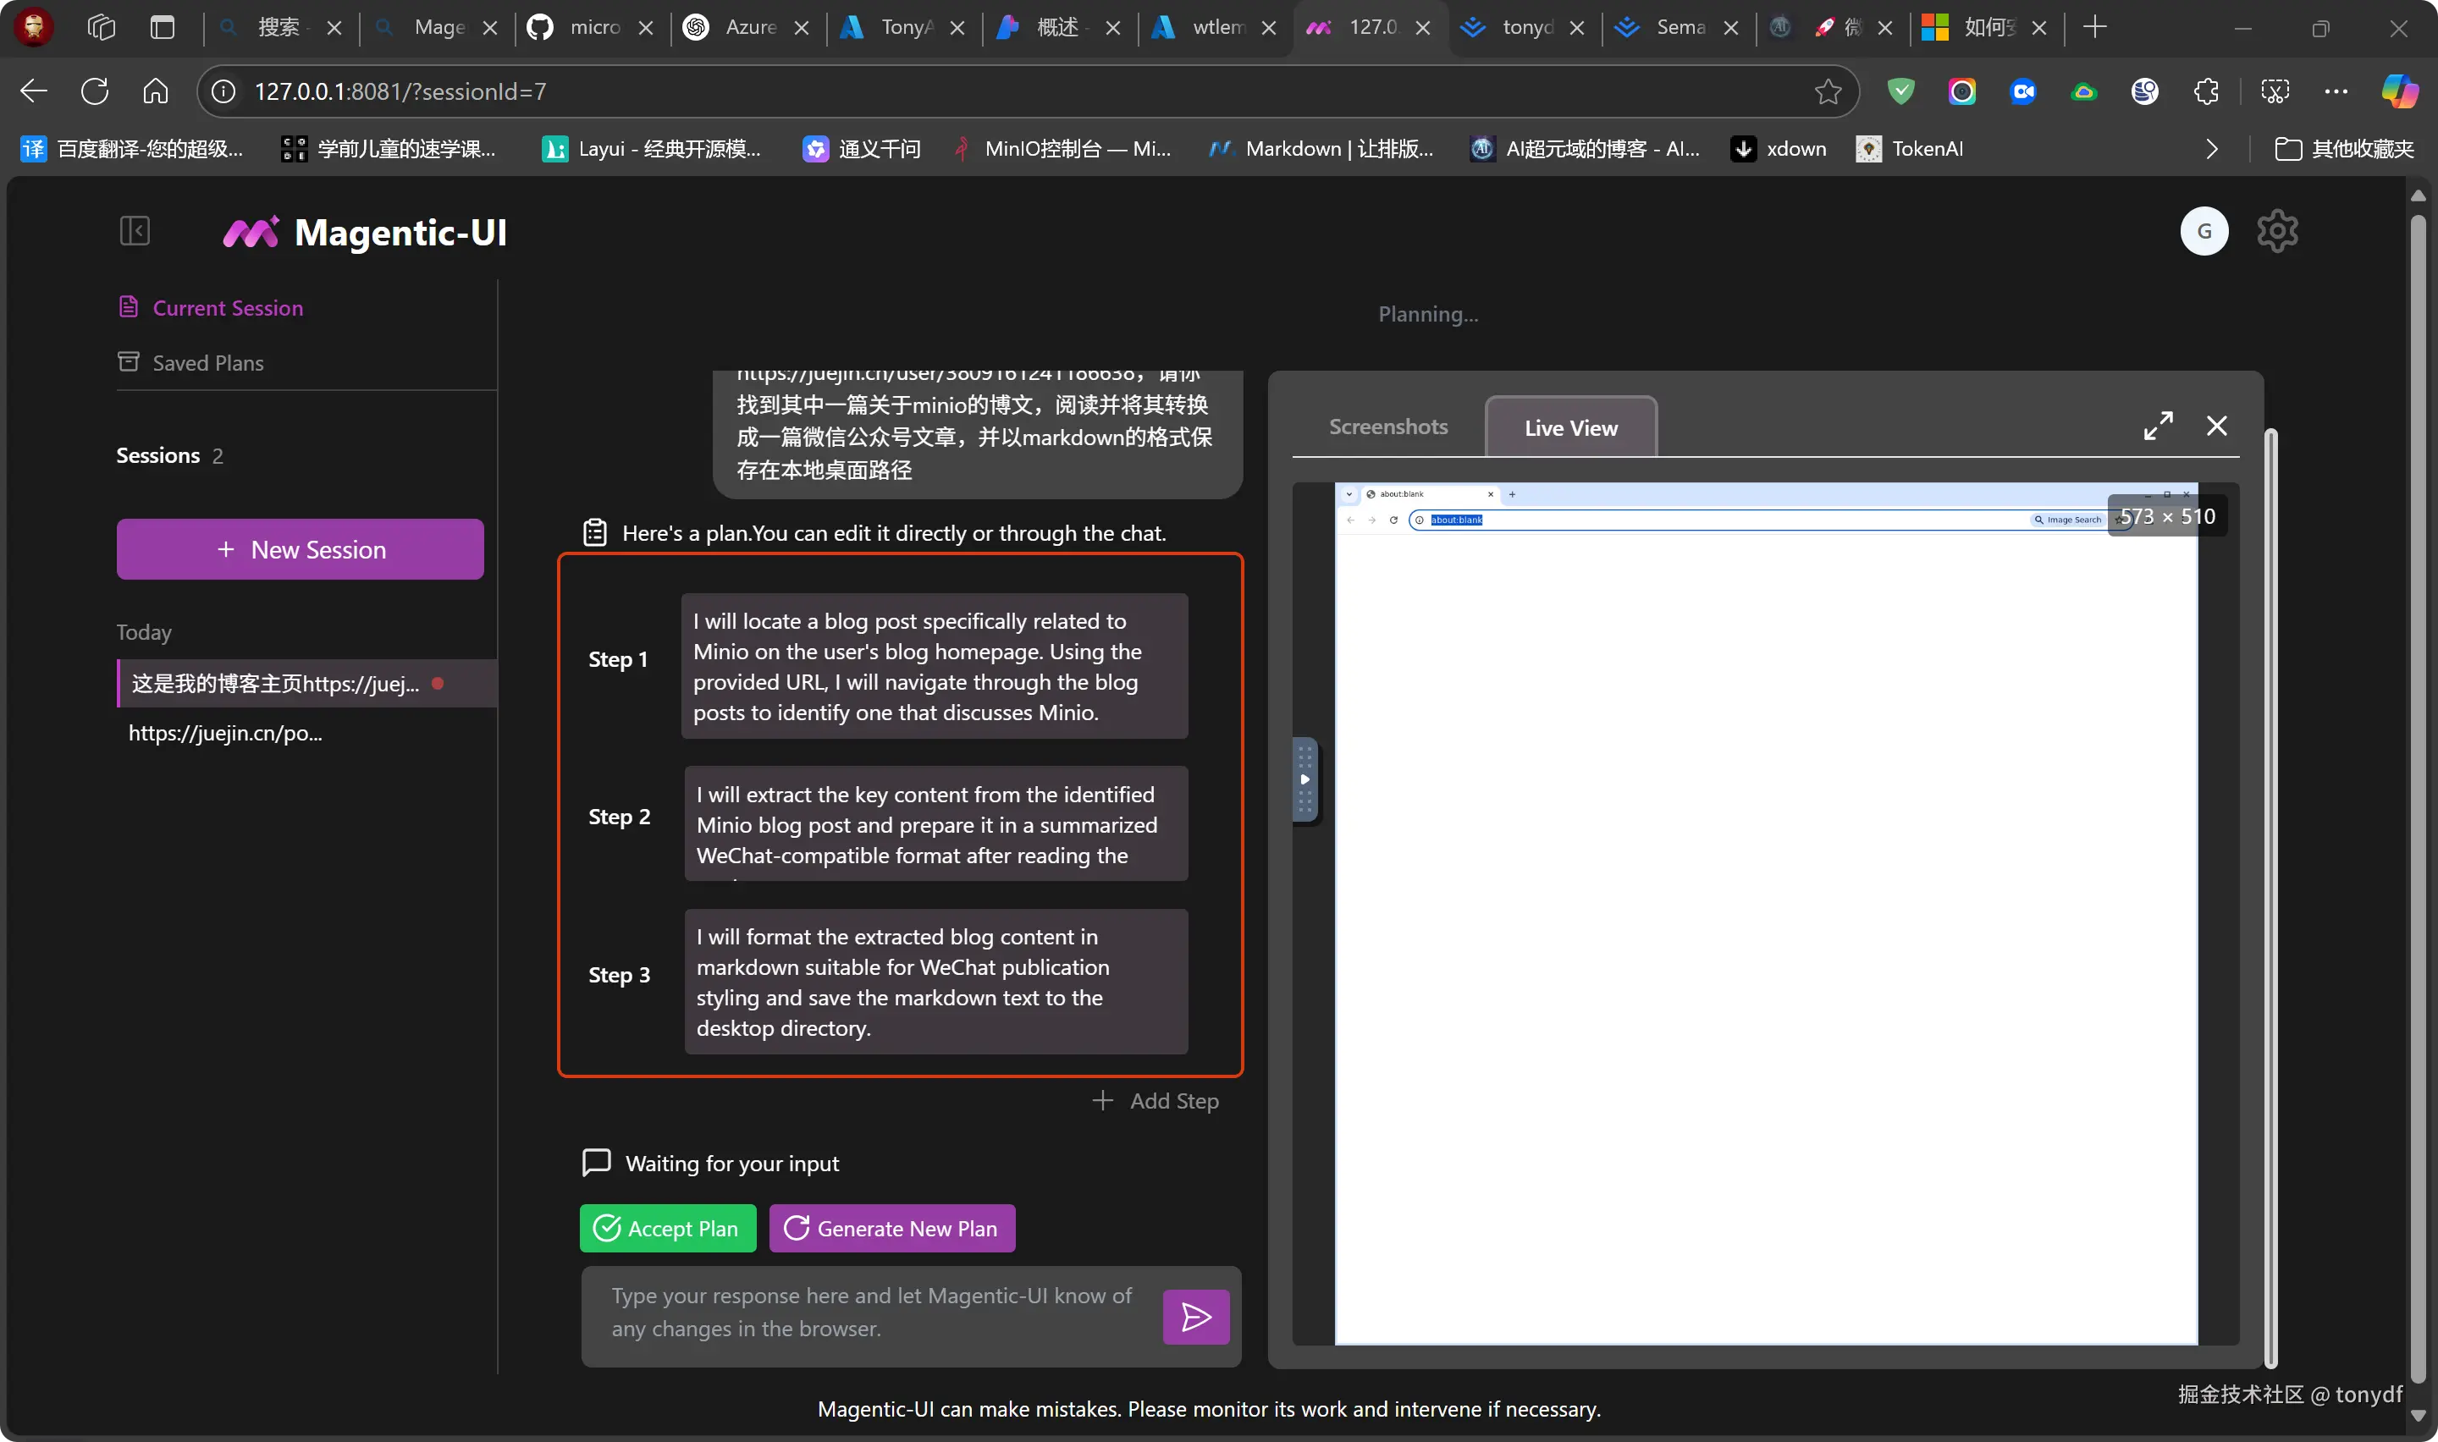Switch to the Screenshots tab
Image resolution: width=2438 pixels, height=1442 pixels.
(x=1387, y=427)
